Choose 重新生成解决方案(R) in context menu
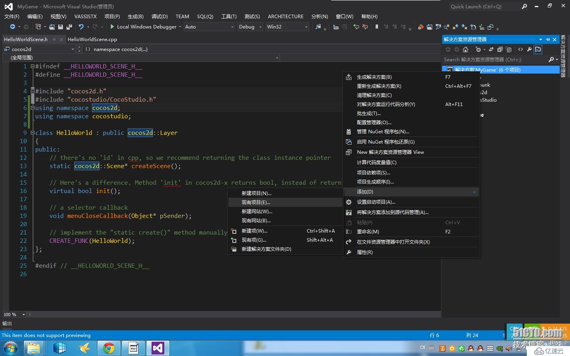 pyautogui.click(x=412, y=86)
